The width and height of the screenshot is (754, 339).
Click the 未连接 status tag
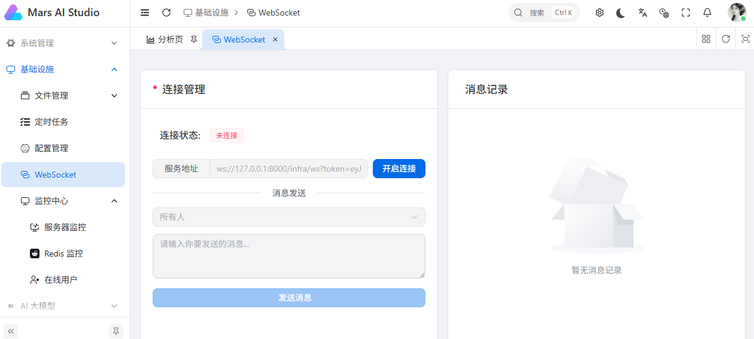point(227,135)
